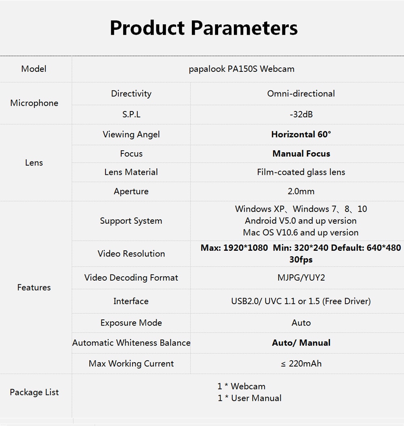The height and width of the screenshot is (426, 404).
Task: Click the MJPG/YUY2 decoding format value
Action: [x=301, y=278]
